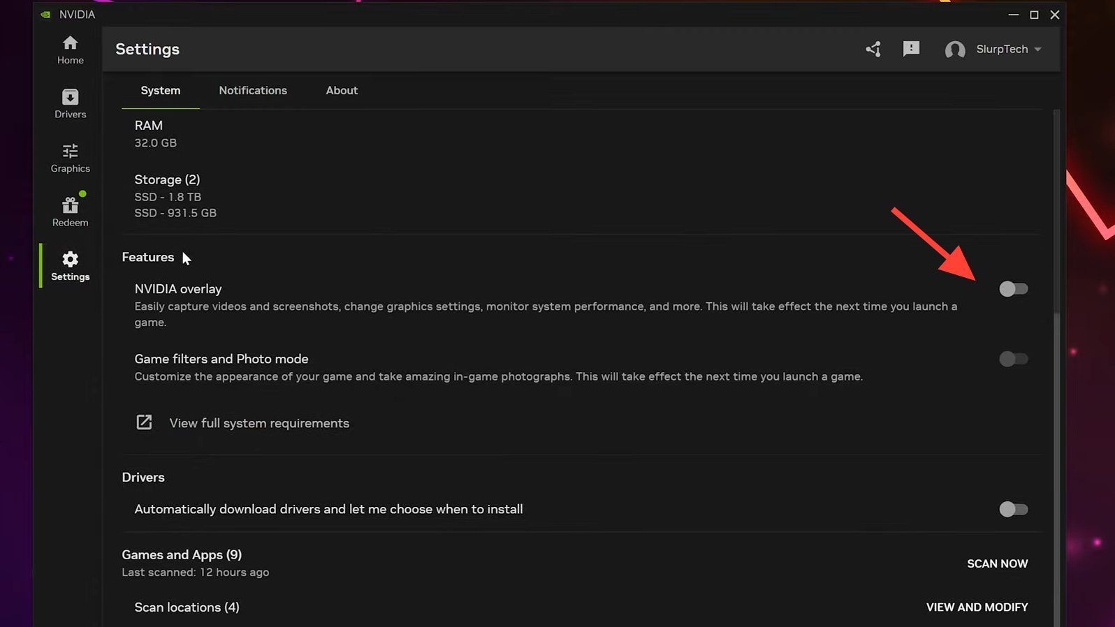Switch to the About tab
The image size is (1115, 627).
coord(342,91)
